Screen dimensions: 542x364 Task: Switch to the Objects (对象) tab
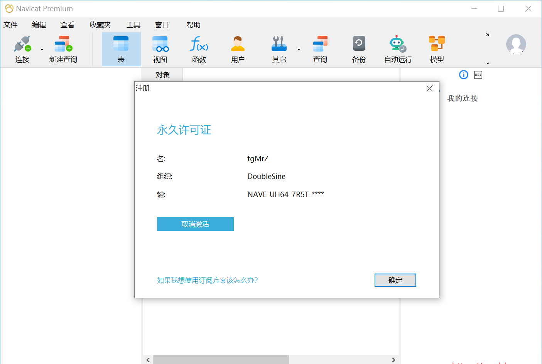[162, 75]
